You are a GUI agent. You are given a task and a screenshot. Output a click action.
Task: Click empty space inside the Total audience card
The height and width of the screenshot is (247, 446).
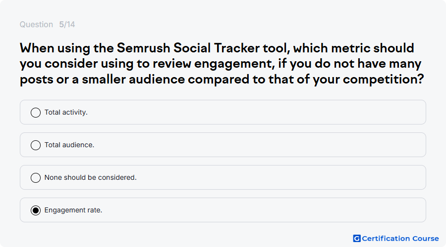click(x=256, y=145)
